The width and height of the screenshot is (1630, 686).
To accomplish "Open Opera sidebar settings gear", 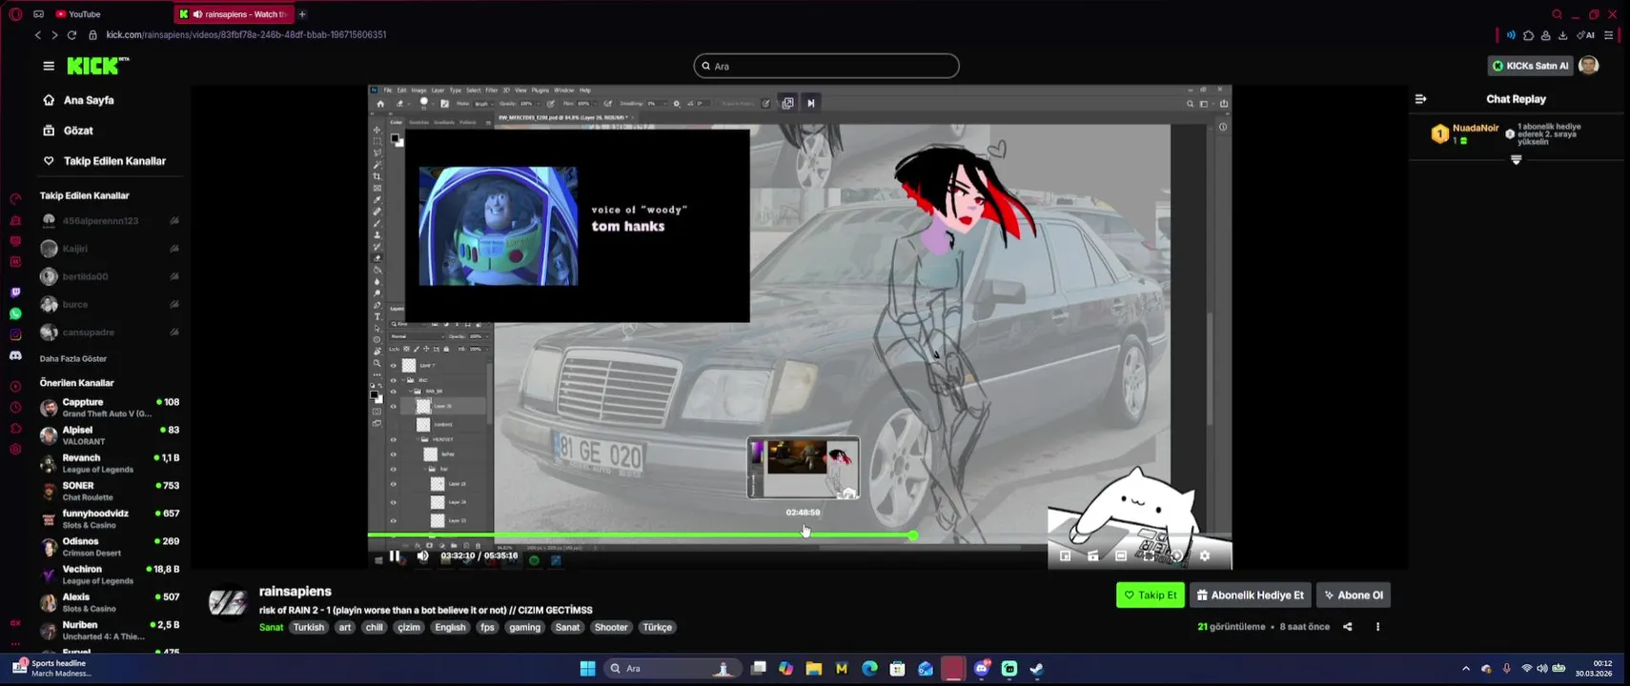I will click(x=15, y=449).
